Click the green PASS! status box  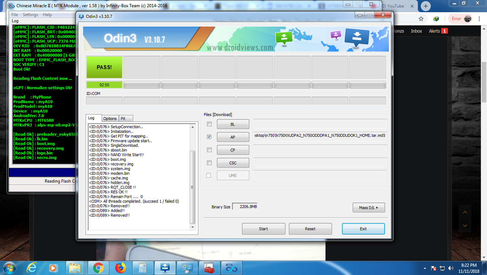coord(104,67)
